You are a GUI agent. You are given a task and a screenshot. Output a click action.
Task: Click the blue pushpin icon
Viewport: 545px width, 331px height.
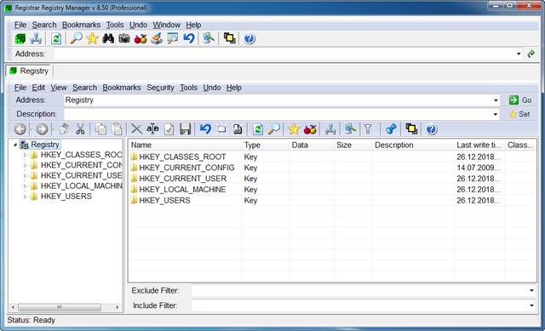tap(391, 129)
